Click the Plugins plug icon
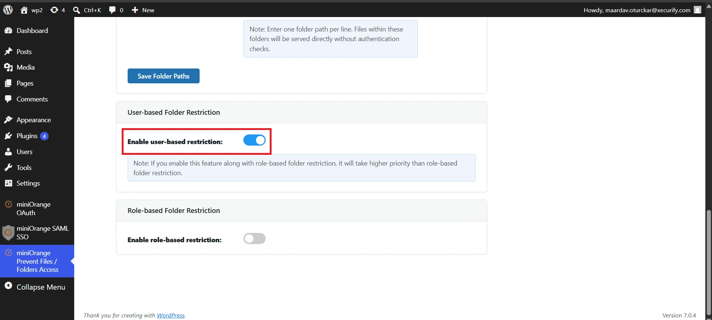Image resolution: width=712 pixels, height=320 pixels. tap(9, 136)
